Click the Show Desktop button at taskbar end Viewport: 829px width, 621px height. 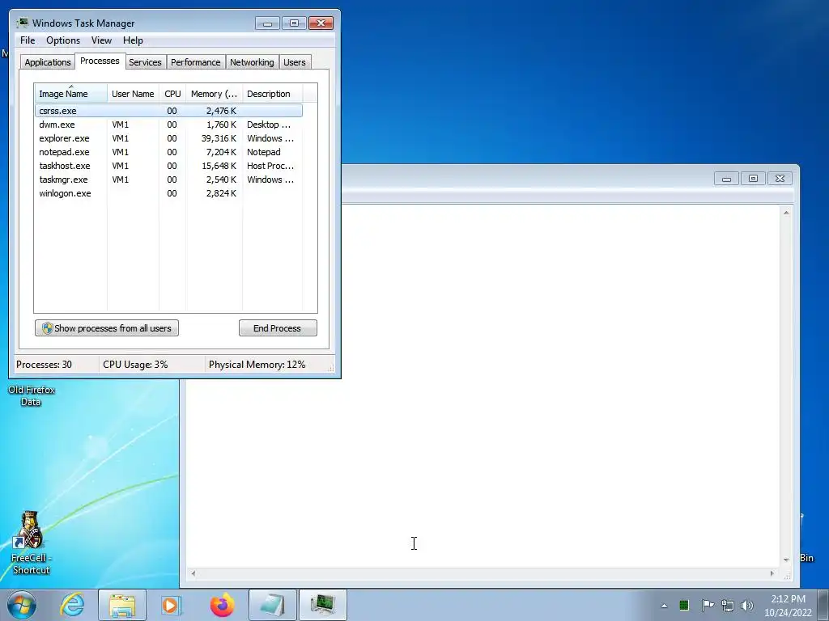click(x=823, y=605)
